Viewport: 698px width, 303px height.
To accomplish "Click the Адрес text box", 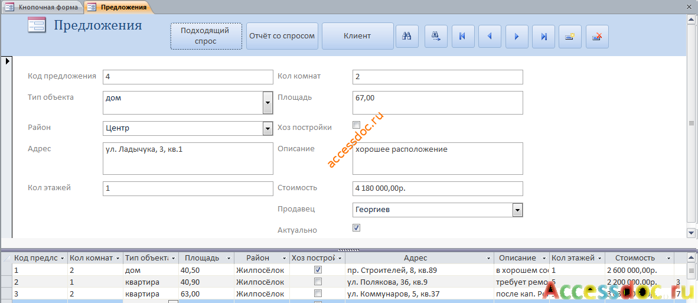I will point(188,158).
